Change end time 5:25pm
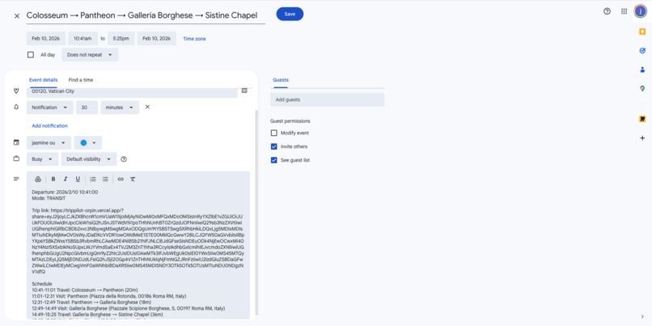The width and height of the screenshot is (652, 326). click(x=121, y=38)
